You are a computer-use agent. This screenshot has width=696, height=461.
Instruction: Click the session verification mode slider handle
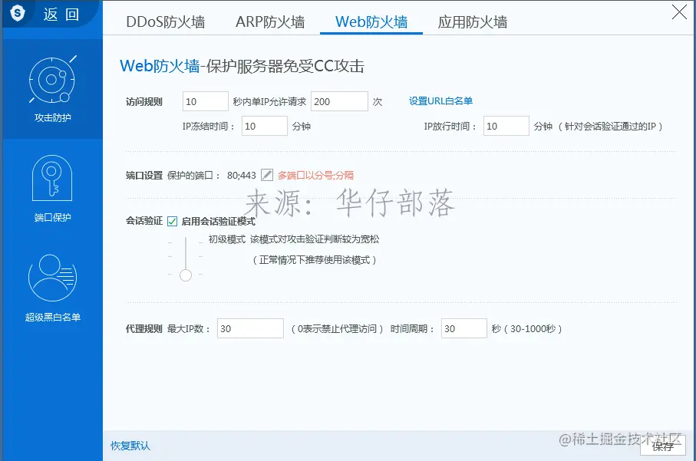click(186, 275)
